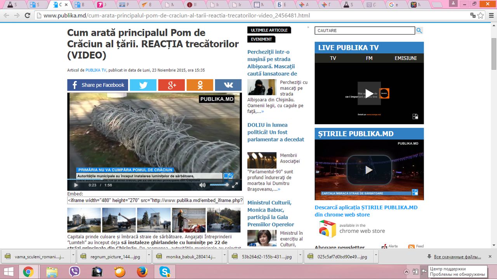
Task: Show all downloaded files link
Action: tap(457, 257)
